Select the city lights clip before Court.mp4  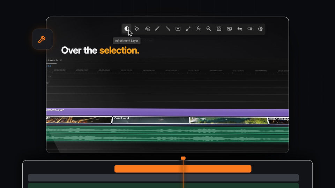point(79,119)
